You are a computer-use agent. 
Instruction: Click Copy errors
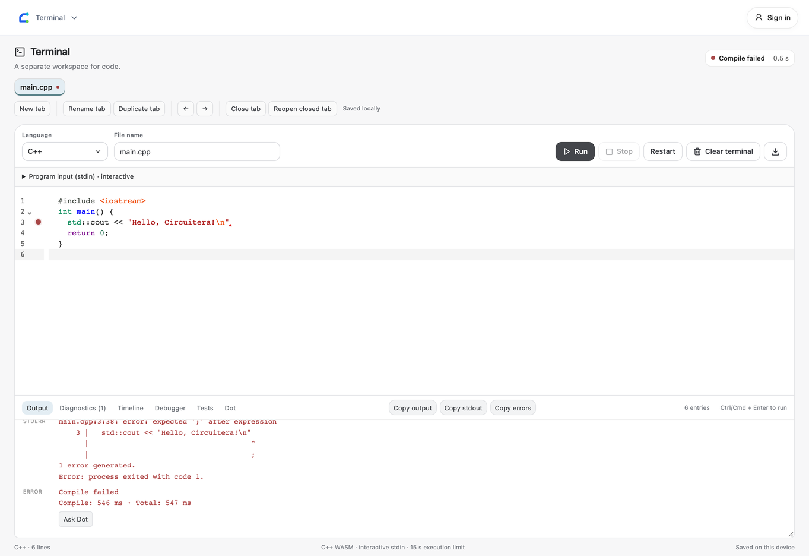click(x=513, y=408)
